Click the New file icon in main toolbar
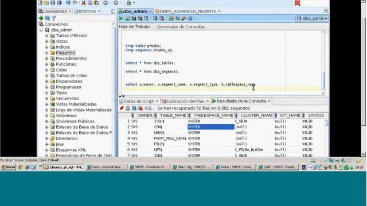Screen dimensions: 367x206 tap(41, 2)
